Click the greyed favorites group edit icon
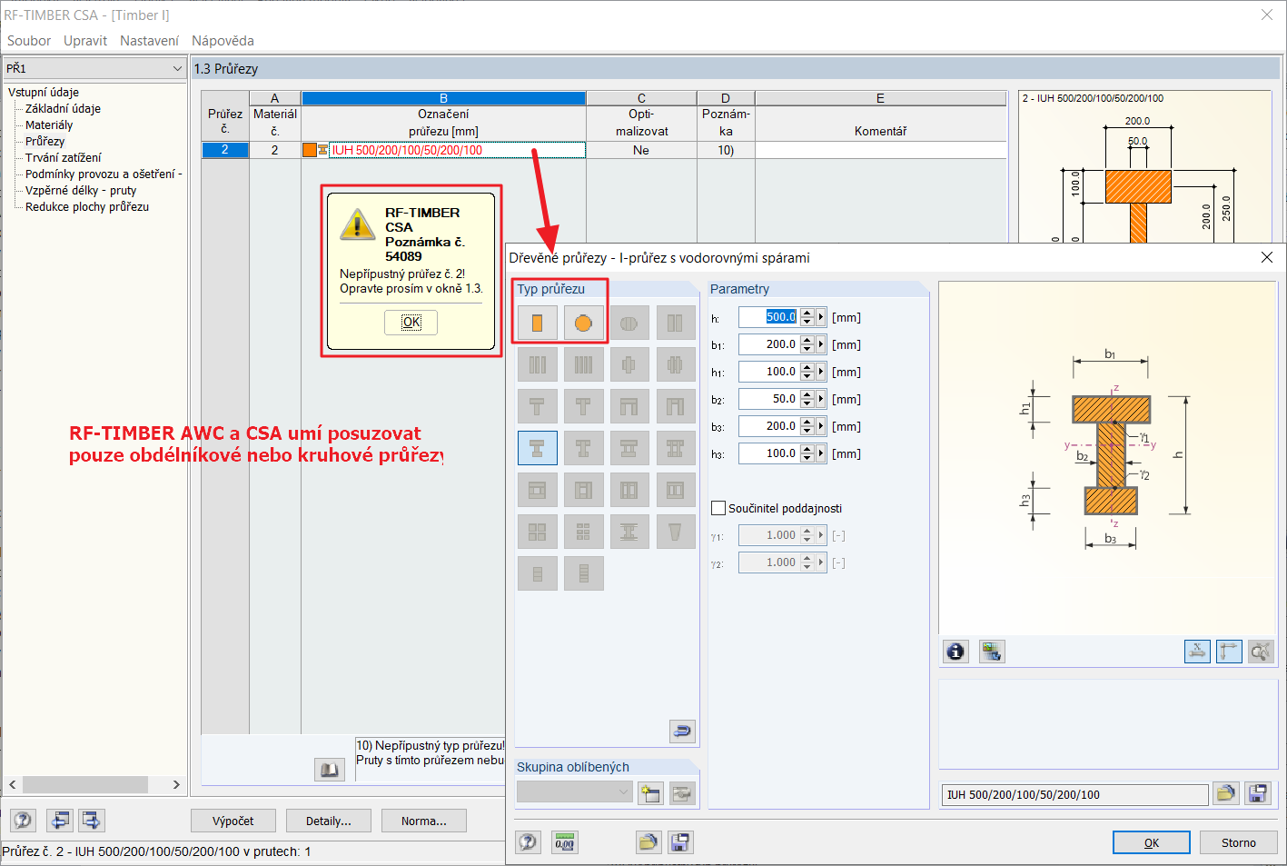Viewport: 1287px width, 866px height. coord(682,792)
